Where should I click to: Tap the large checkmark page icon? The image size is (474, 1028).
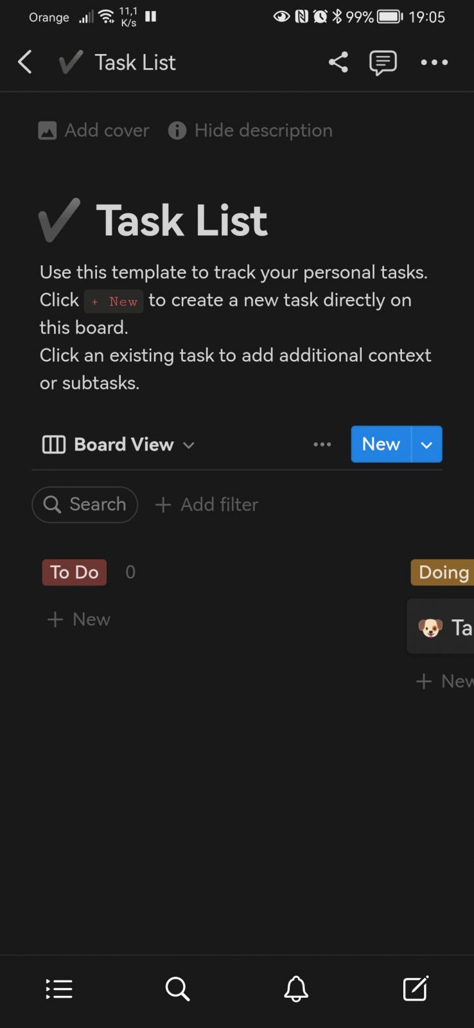coord(60,220)
